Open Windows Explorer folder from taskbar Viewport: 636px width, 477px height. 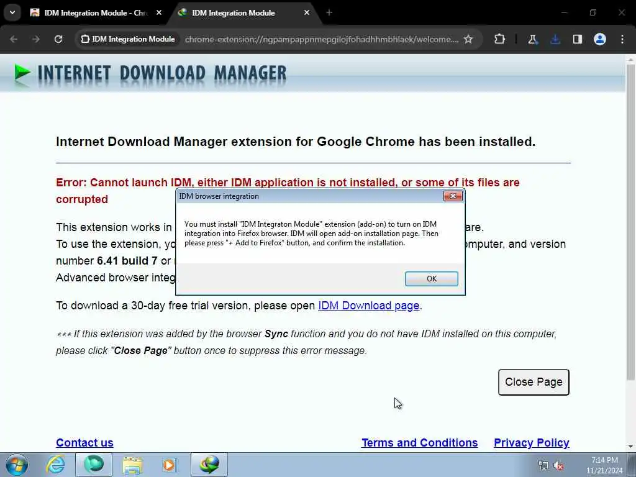[132, 465]
